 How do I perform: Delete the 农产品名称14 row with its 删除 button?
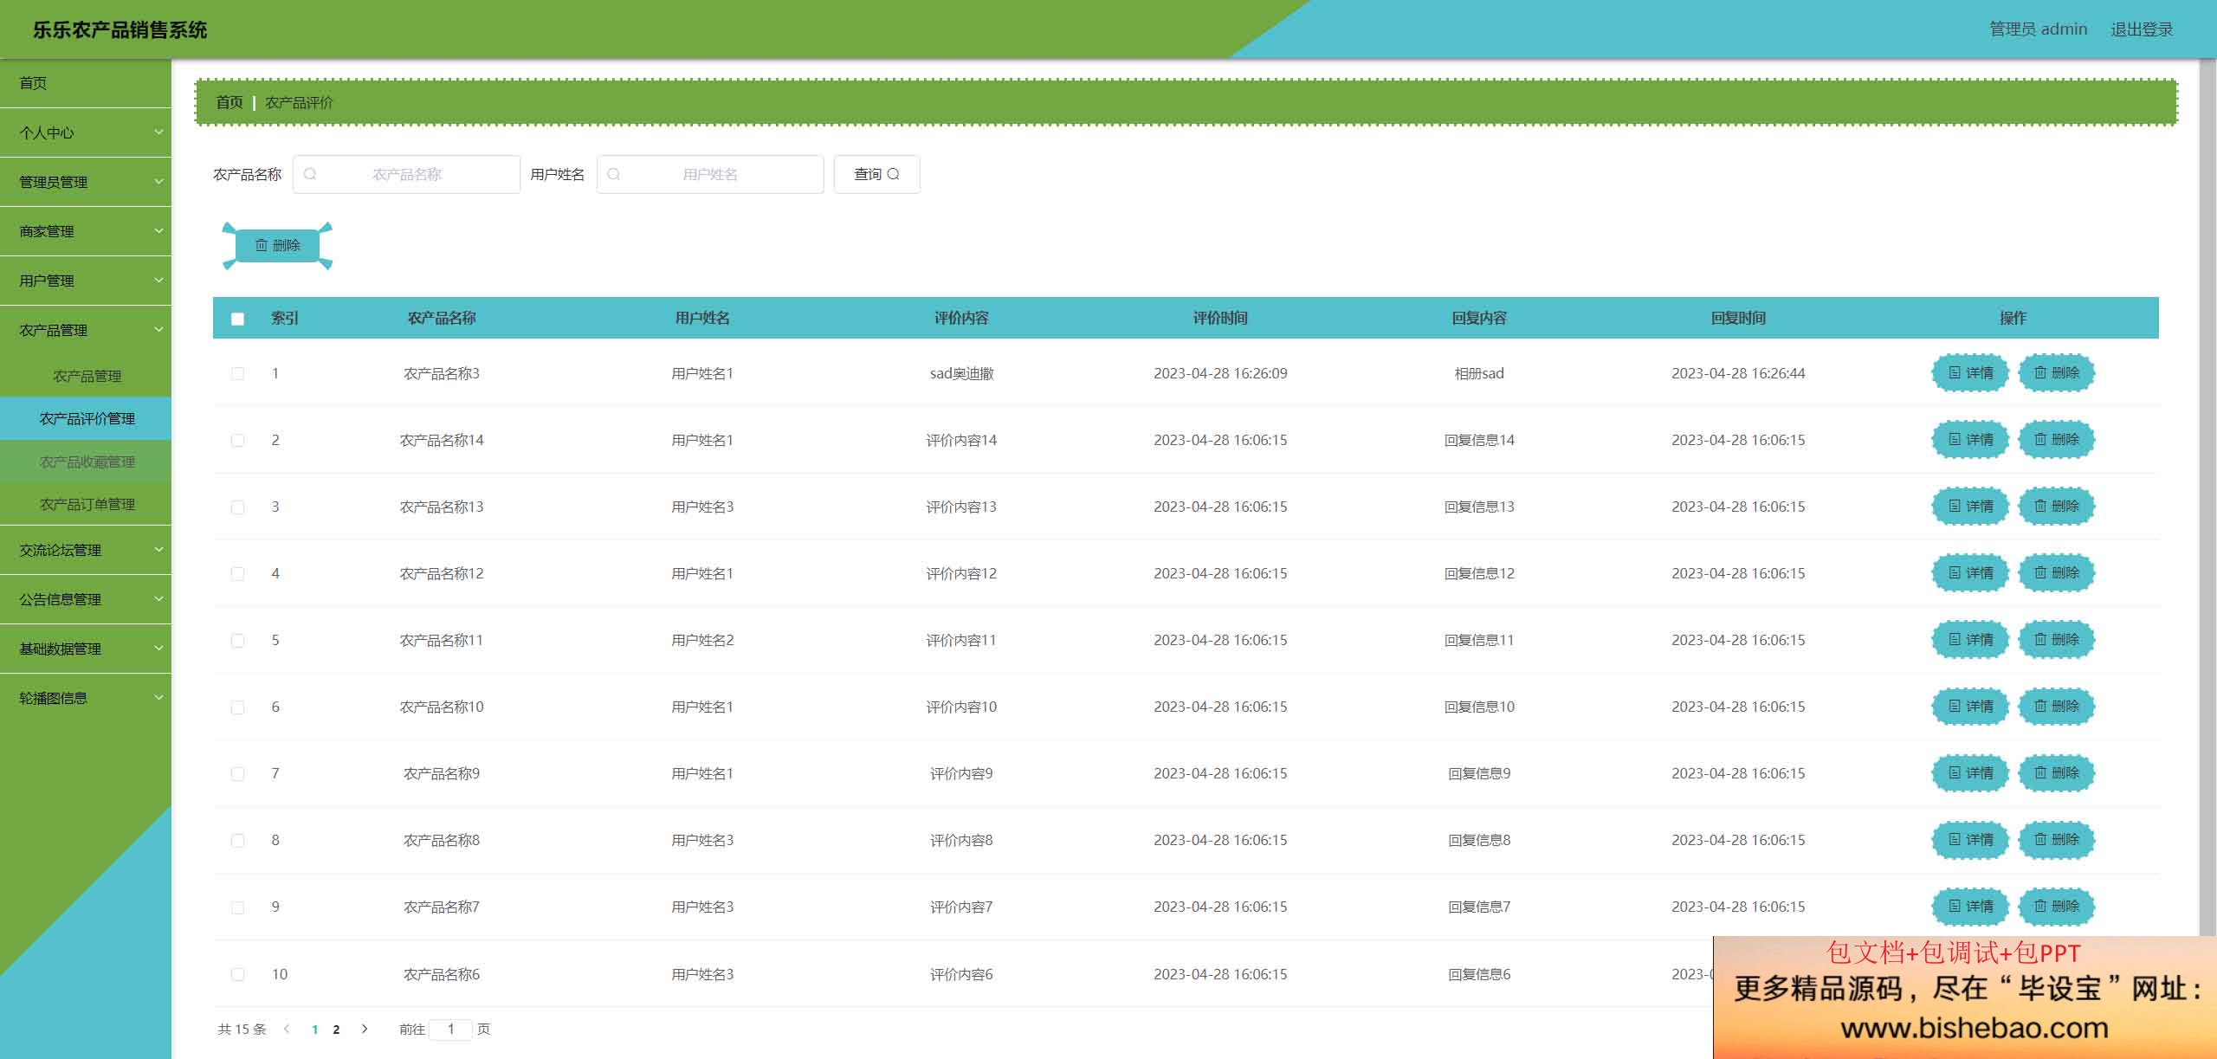click(2056, 440)
